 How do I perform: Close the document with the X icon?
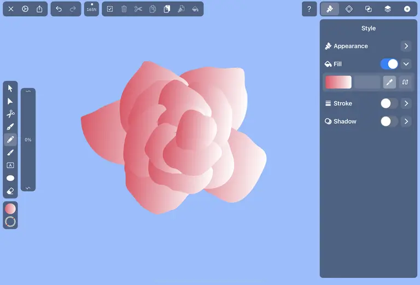coord(11,9)
